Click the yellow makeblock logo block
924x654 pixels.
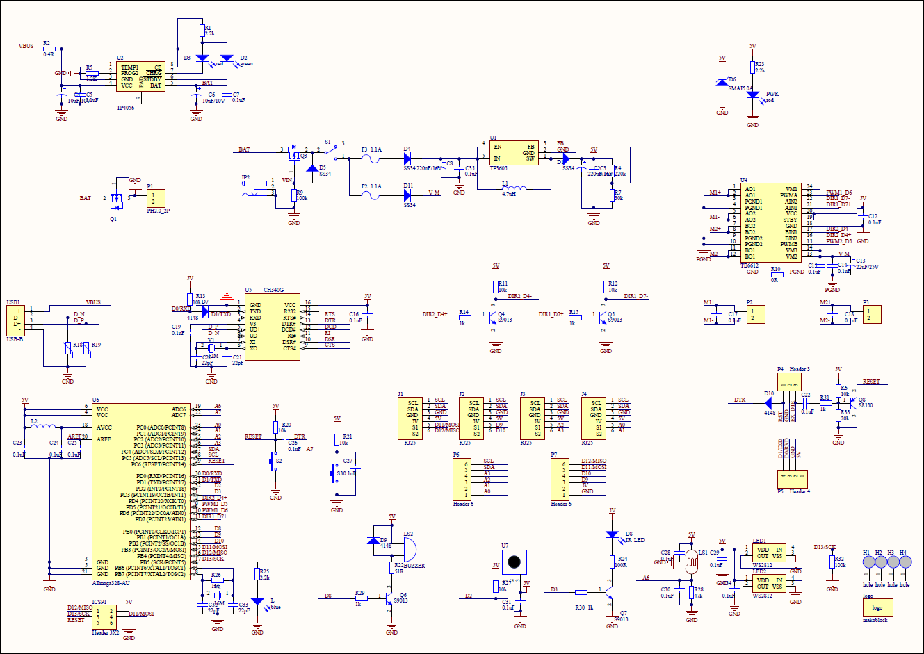(877, 607)
